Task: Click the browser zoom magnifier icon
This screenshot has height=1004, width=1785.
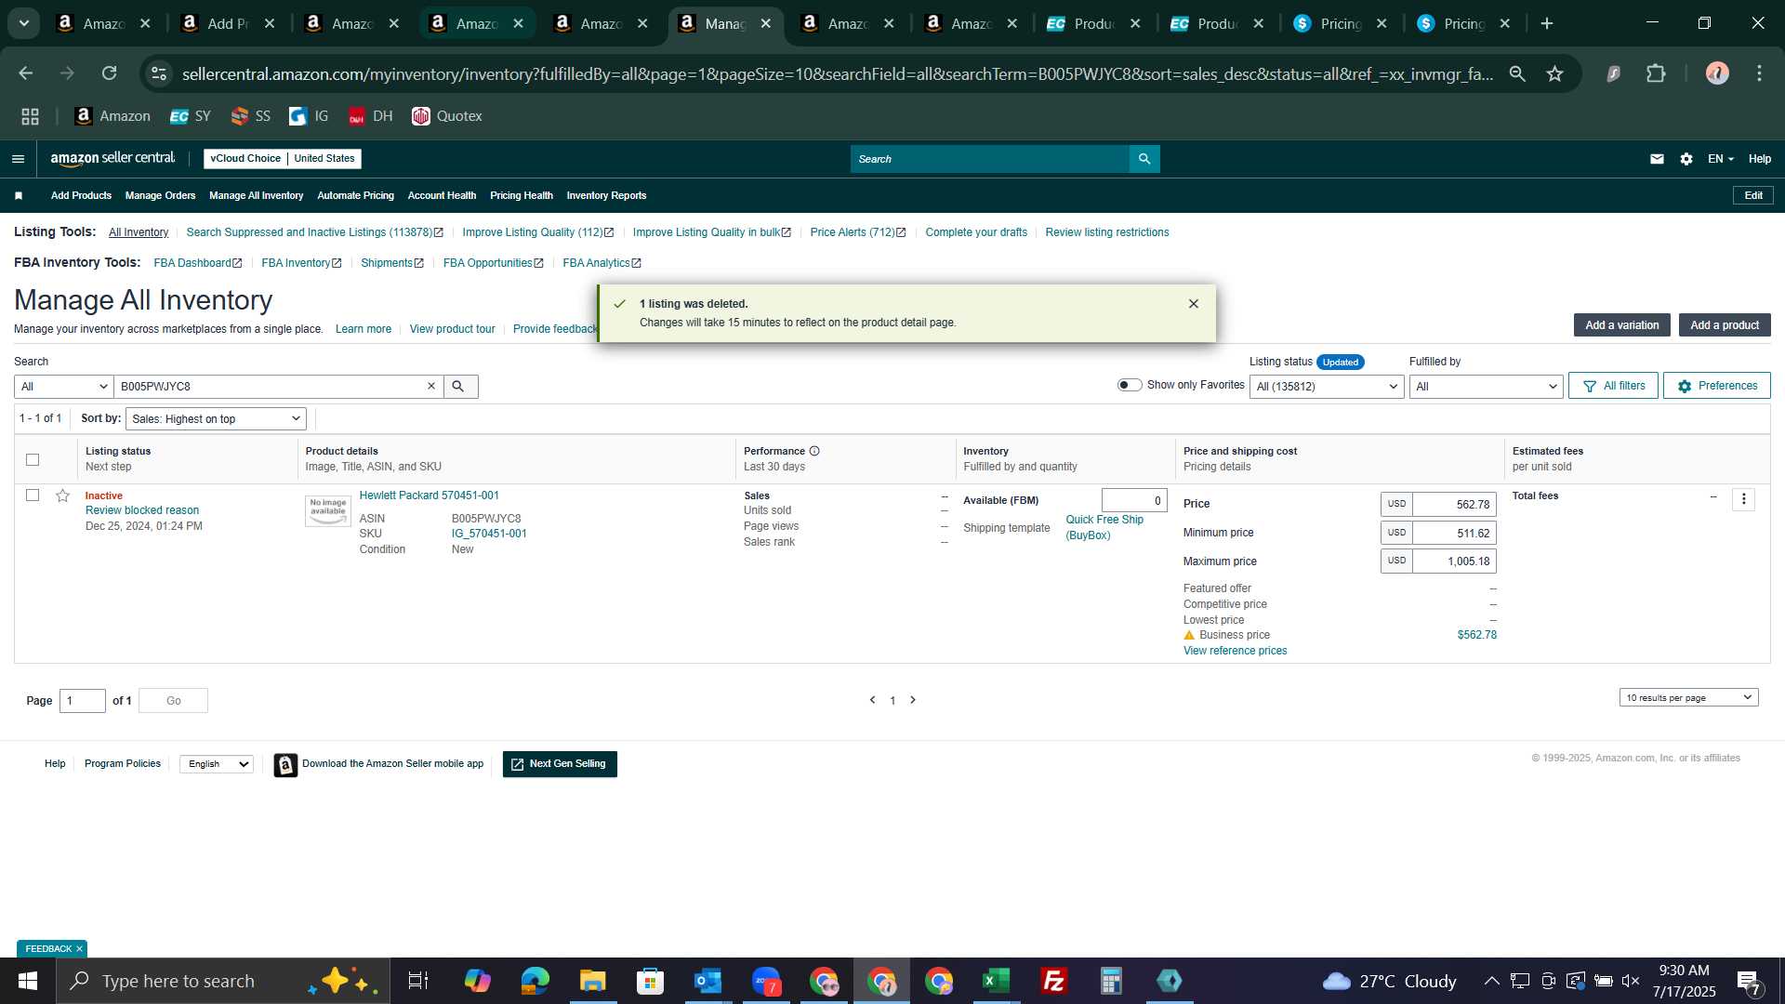Action: [x=1517, y=73]
